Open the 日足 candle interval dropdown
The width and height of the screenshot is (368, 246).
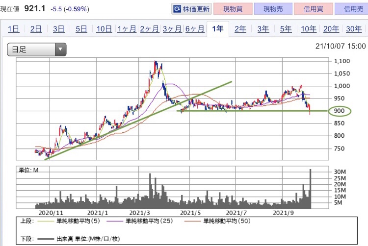tap(37, 49)
